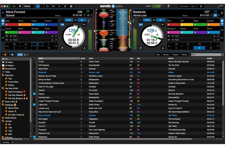Open the Prepare tab
Image resolution: width=225 pixels, height=147 pixels.
pos(175,54)
